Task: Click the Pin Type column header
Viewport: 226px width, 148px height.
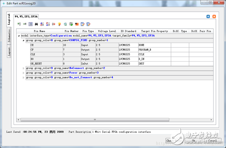Action: (x=88, y=31)
